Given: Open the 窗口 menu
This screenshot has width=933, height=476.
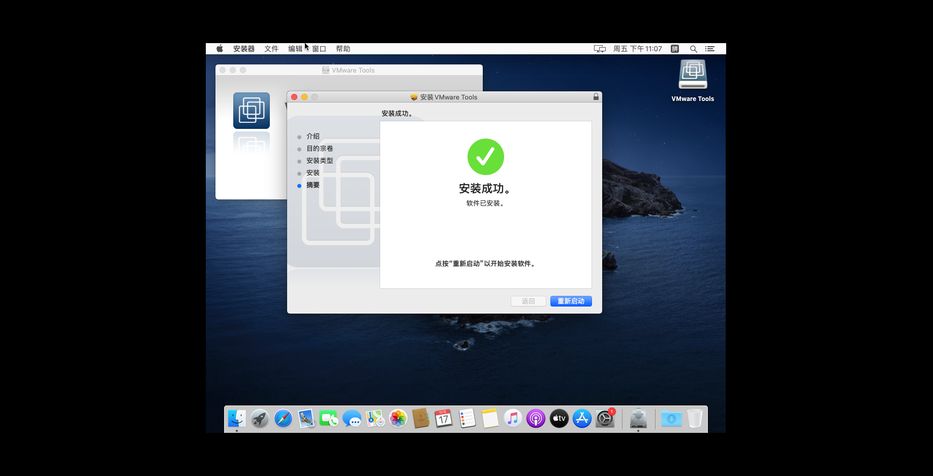Looking at the screenshot, I should click(319, 49).
